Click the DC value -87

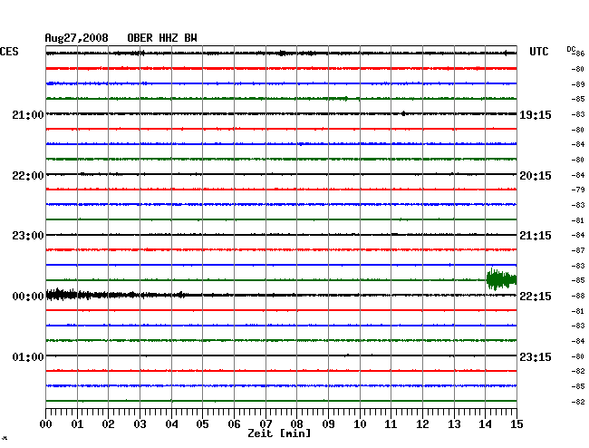click(x=578, y=250)
